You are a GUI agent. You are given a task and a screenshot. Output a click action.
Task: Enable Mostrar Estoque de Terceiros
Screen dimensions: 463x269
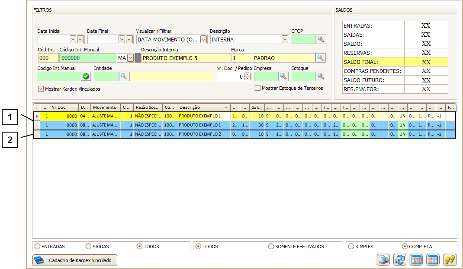(x=258, y=88)
